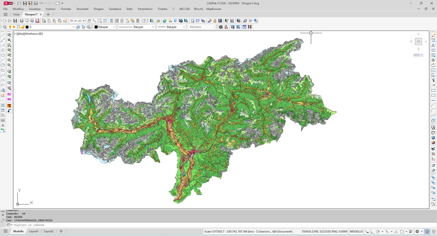Switch to the Layout2 tab
Screen dimensions: 437x236
coord(49,231)
